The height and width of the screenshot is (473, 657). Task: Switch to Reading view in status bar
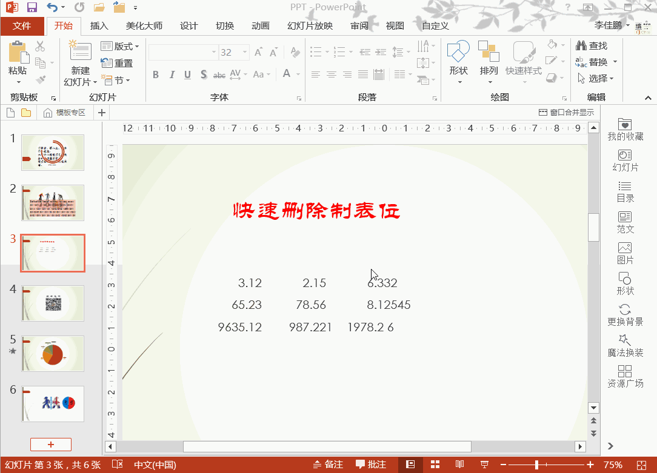point(459,464)
